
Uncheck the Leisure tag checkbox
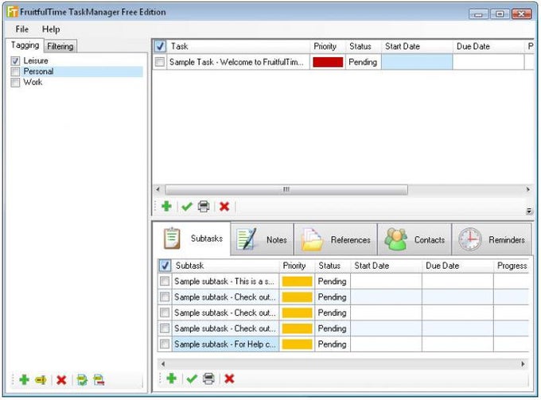(x=15, y=61)
